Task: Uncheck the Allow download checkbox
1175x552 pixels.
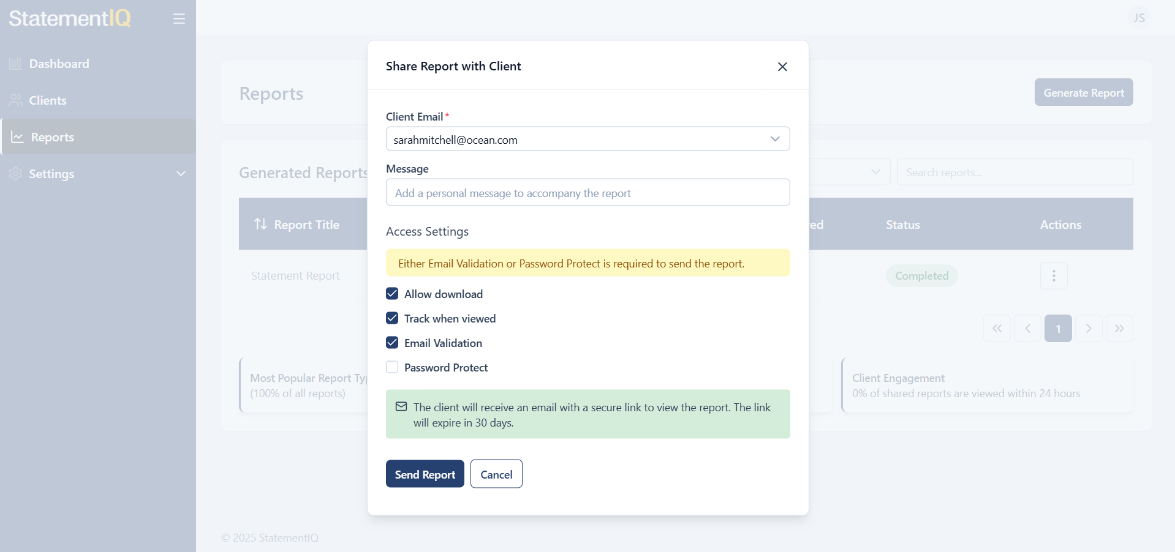Action: tap(391, 294)
